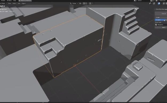Image resolution: width=167 pixels, height=103 pixels.
Task: Open the overlays options dropdown arrow
Action: tap(161, 3)
